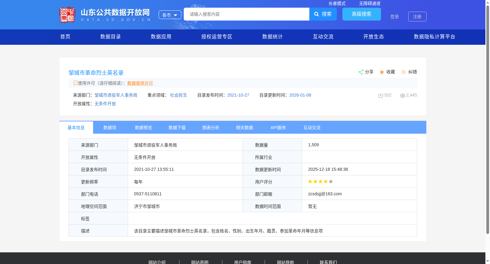Click the 社会民生 key domain link
This screenshot has width=490, height=264.
[179, 95]
